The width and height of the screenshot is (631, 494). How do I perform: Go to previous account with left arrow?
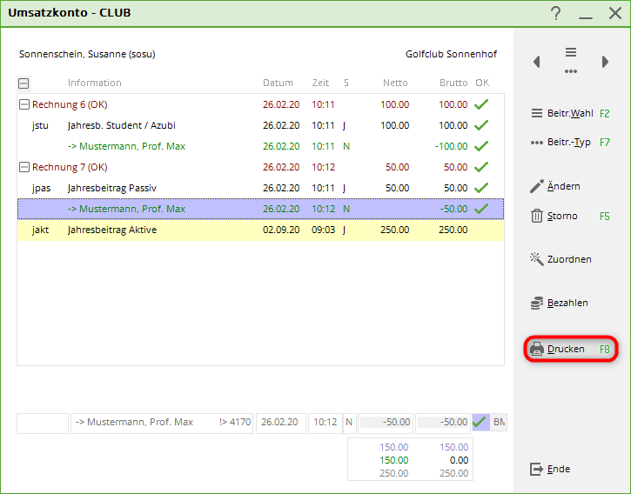(x=537, y=62)
